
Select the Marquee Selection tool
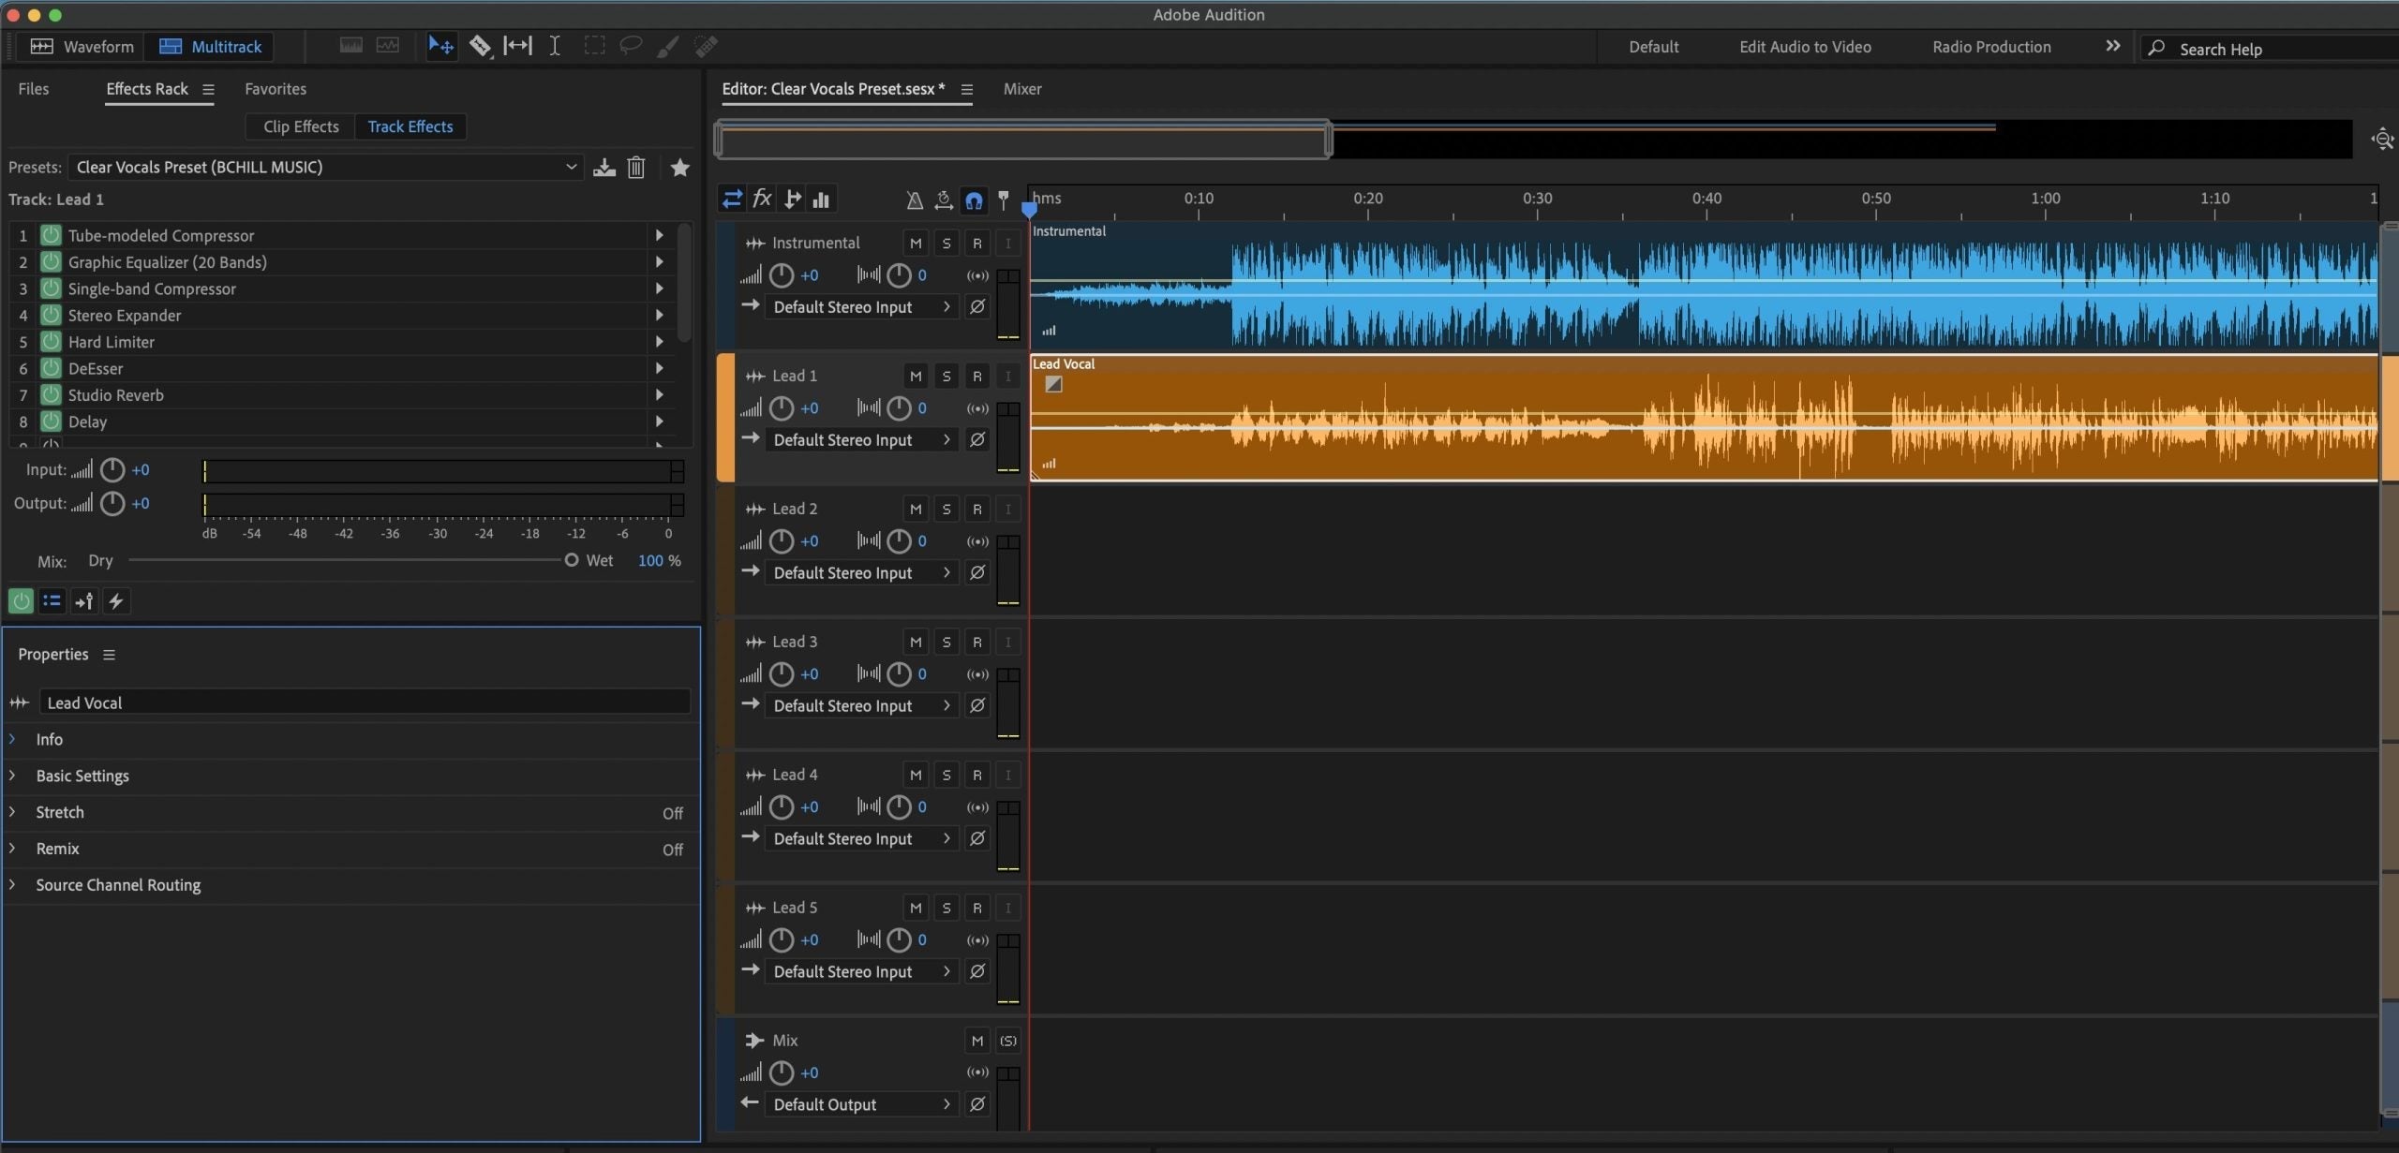pyautogui.click(x=594, y=45)
